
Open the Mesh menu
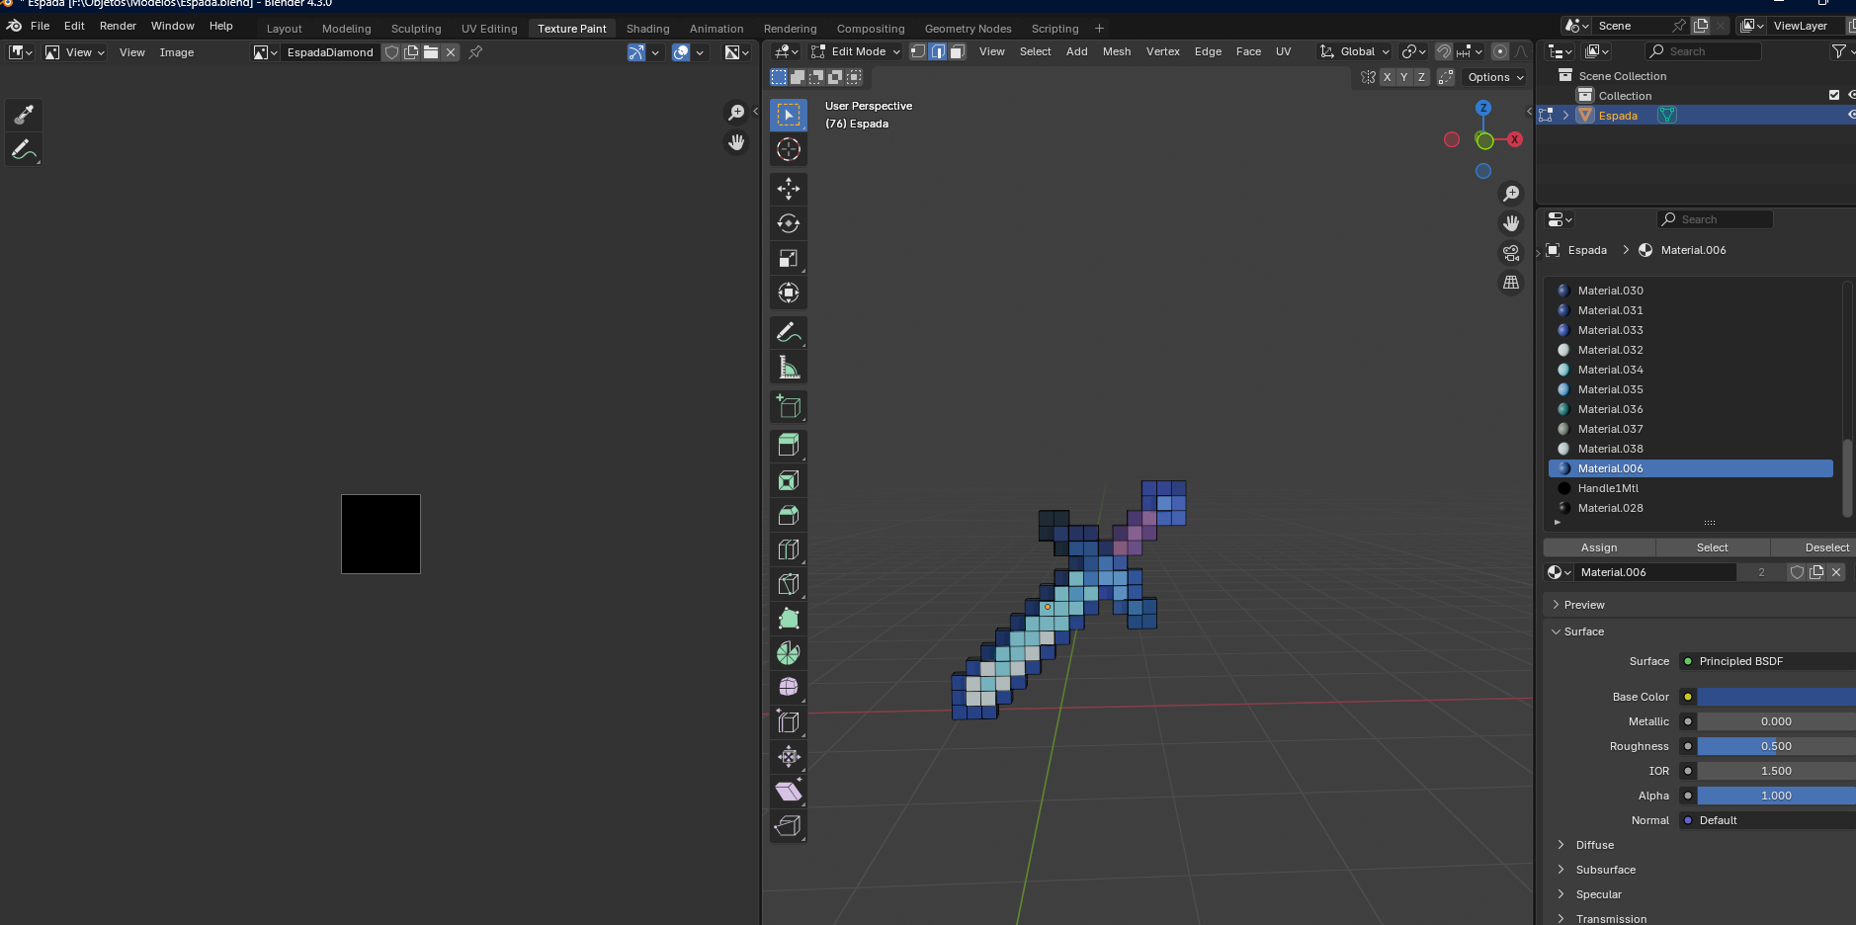click(1116, 51)
